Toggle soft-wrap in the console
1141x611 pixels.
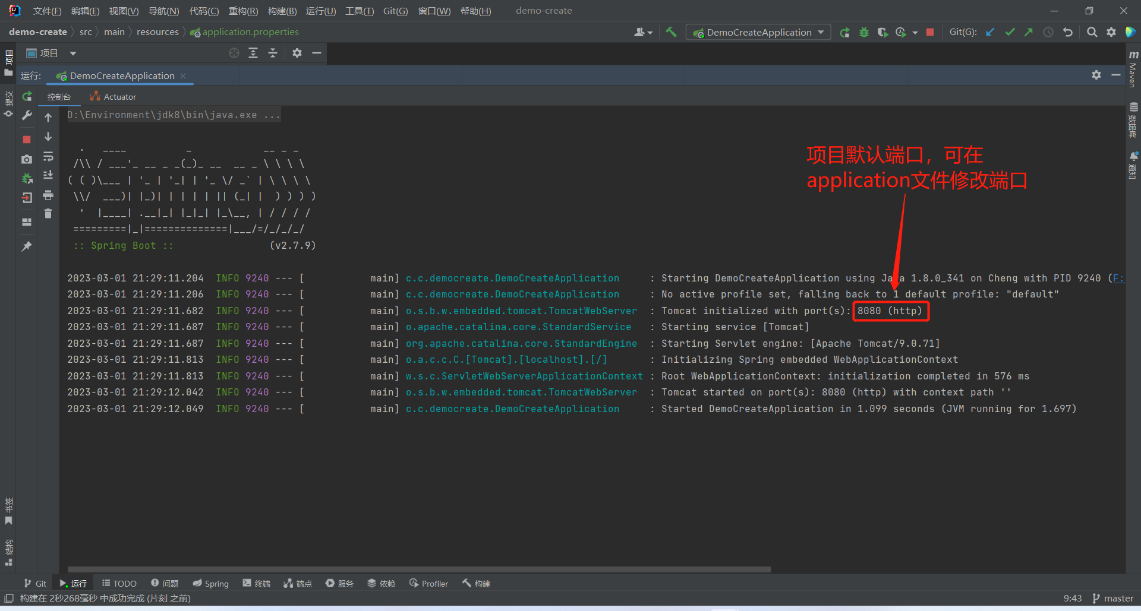tap(48, 157)
